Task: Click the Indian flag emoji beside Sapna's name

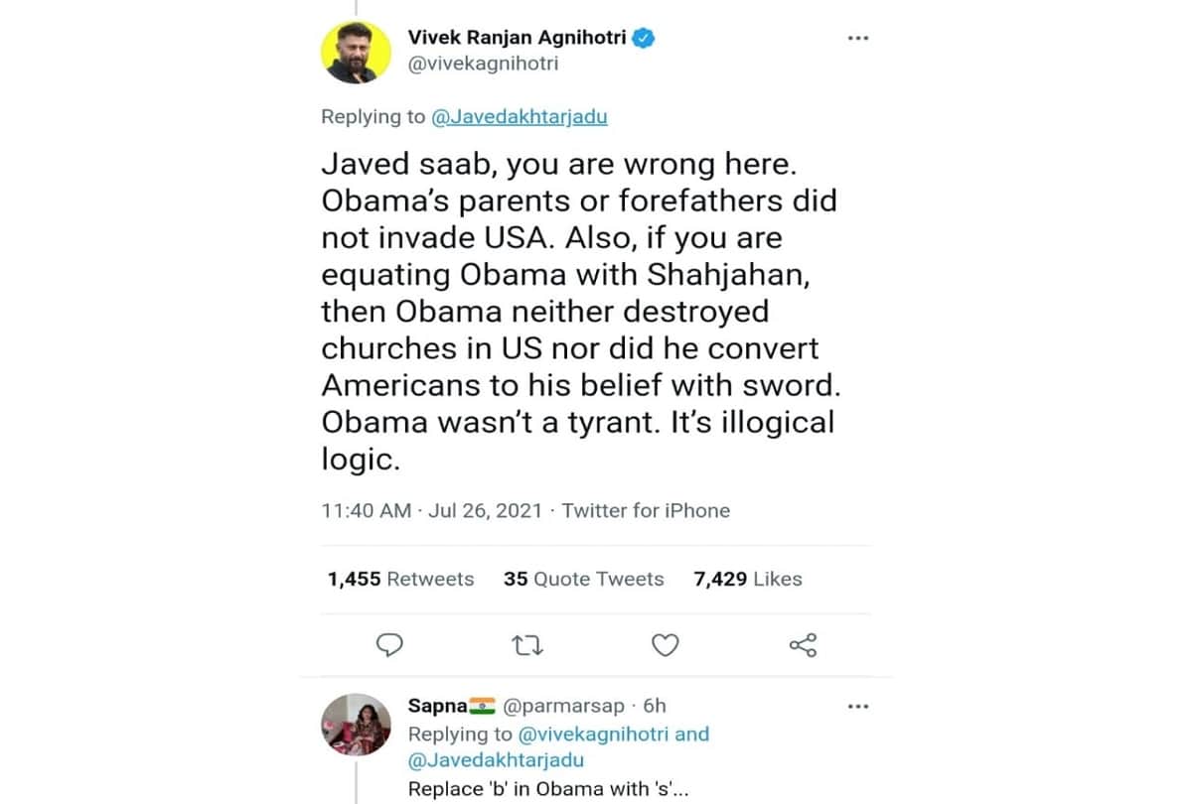Action: [x=482, y=705]
